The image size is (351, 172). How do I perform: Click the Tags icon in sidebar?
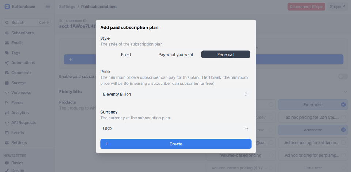point(7,53)
